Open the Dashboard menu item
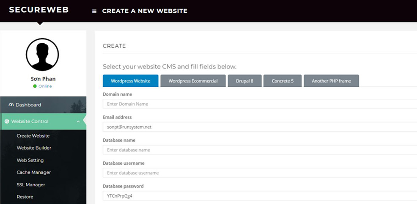The image size is (417, 204). 28,105
